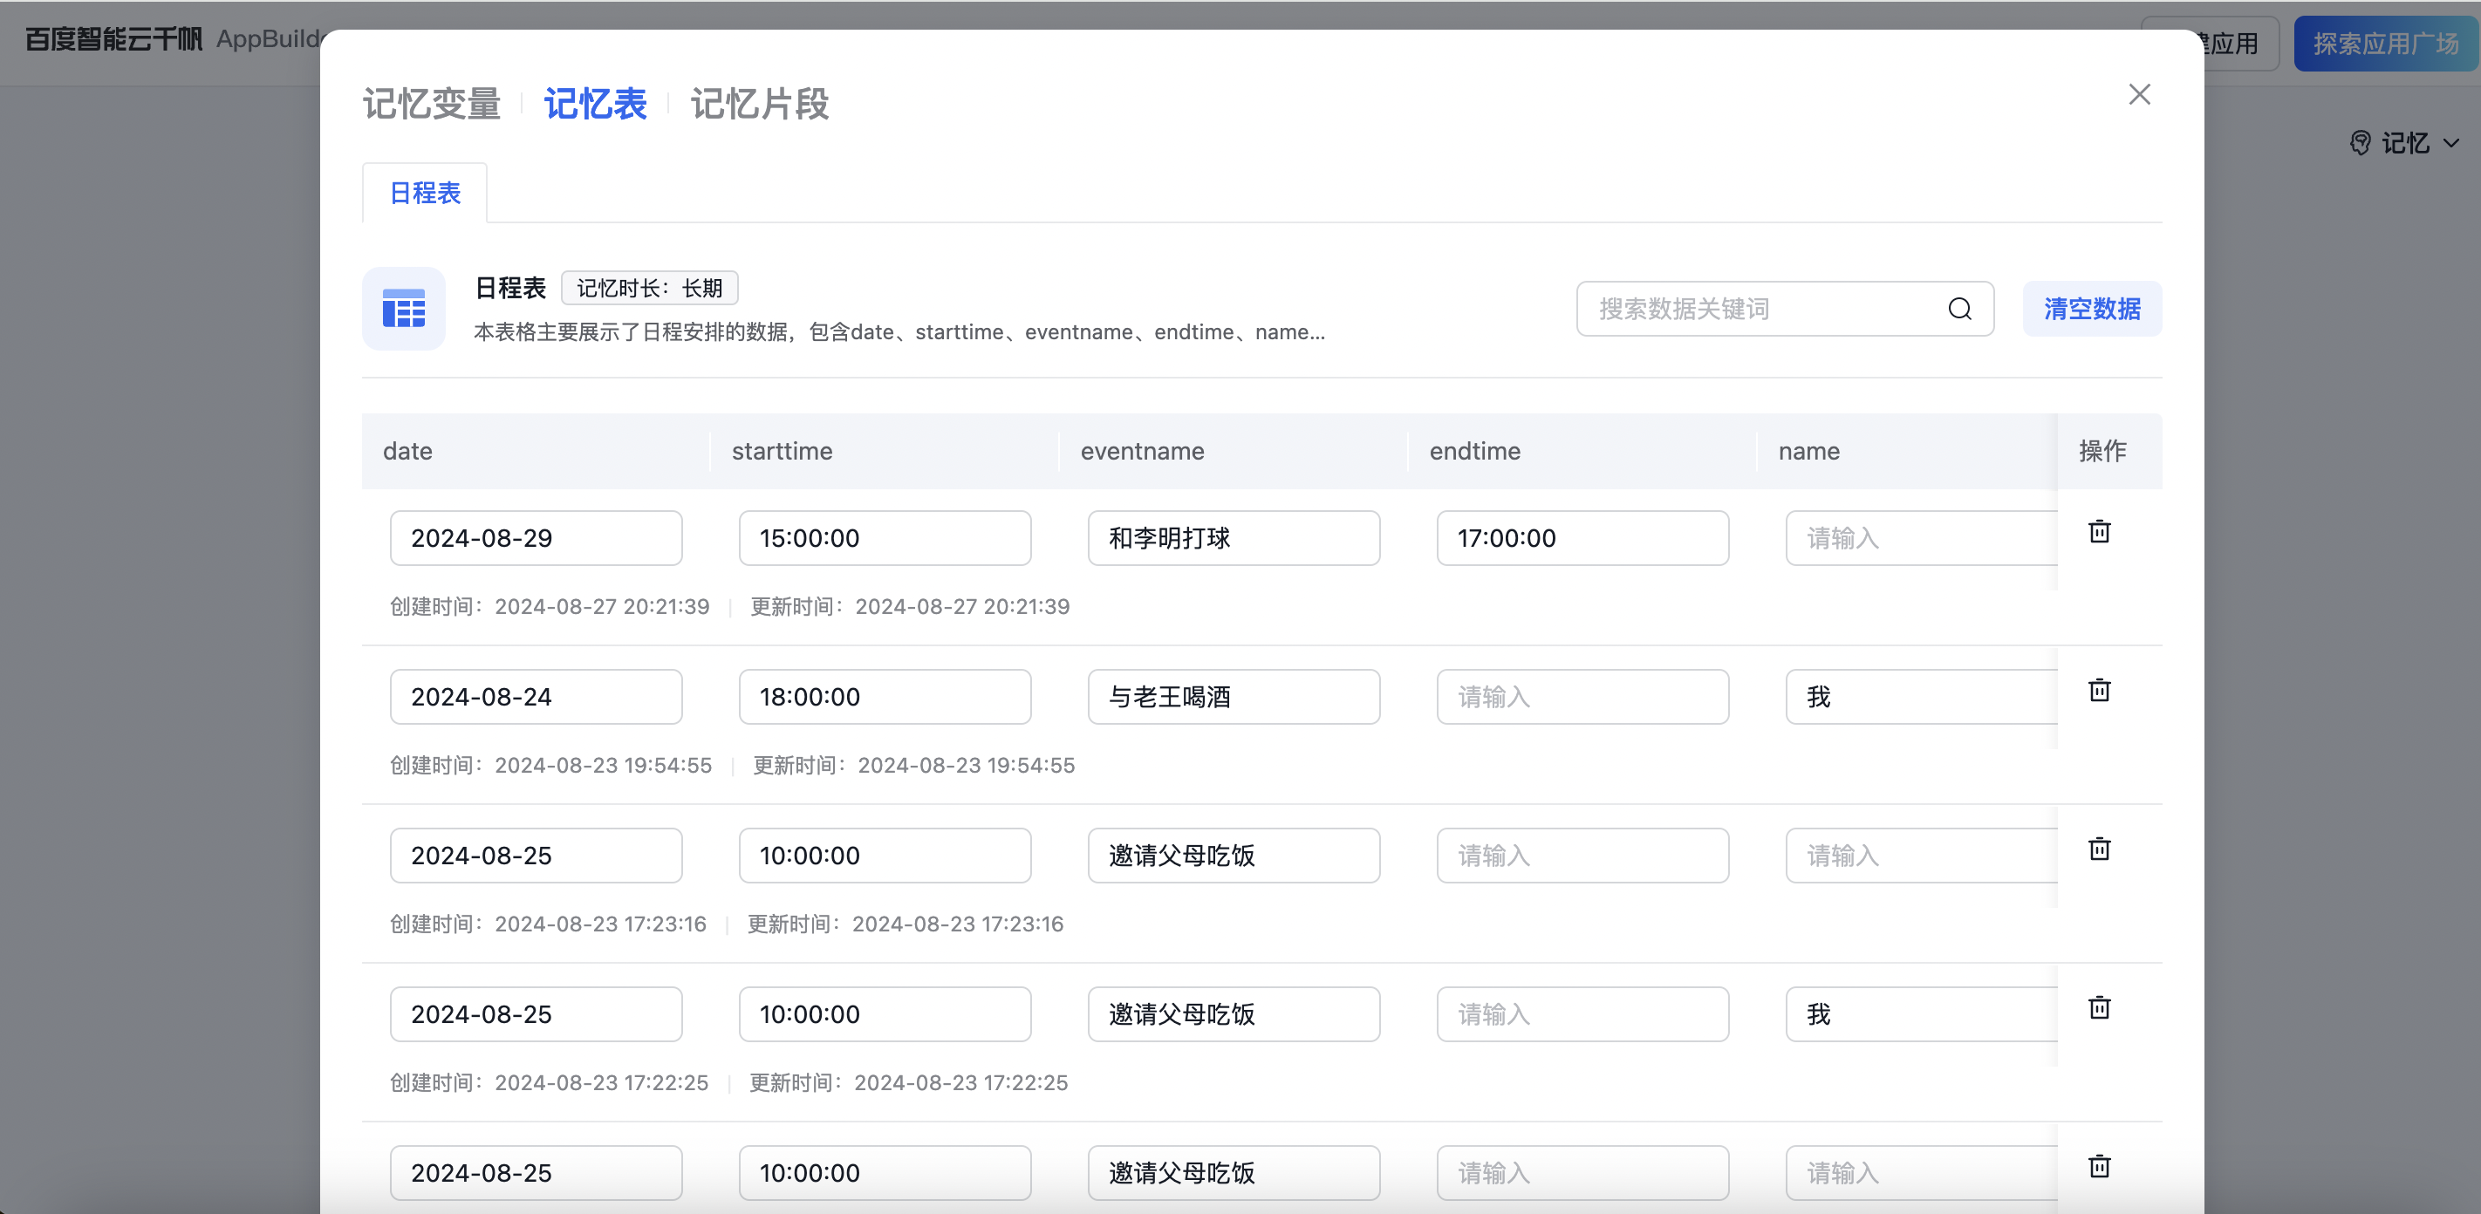Open the 记忆片段 tab
This screenshot has width=2481, height=1214.
(760, 104)
